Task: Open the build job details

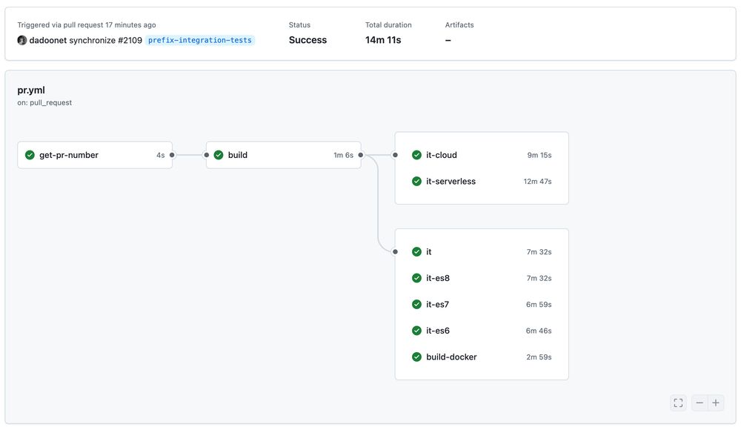Action: point(238,155)
